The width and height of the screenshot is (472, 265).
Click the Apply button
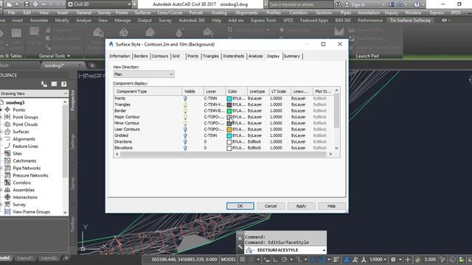(301, 206)
